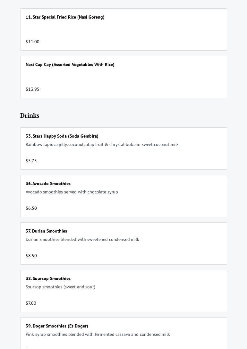Open the Durian Smoothies item title
The width and height of the screenshot is (247, 349).
point(46,231)
